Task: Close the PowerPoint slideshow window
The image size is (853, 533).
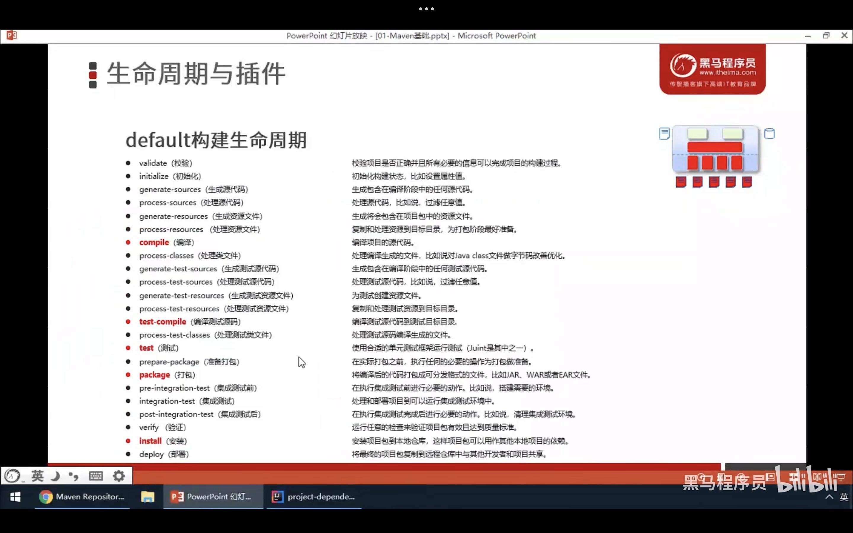Action: tap(844, 35)
